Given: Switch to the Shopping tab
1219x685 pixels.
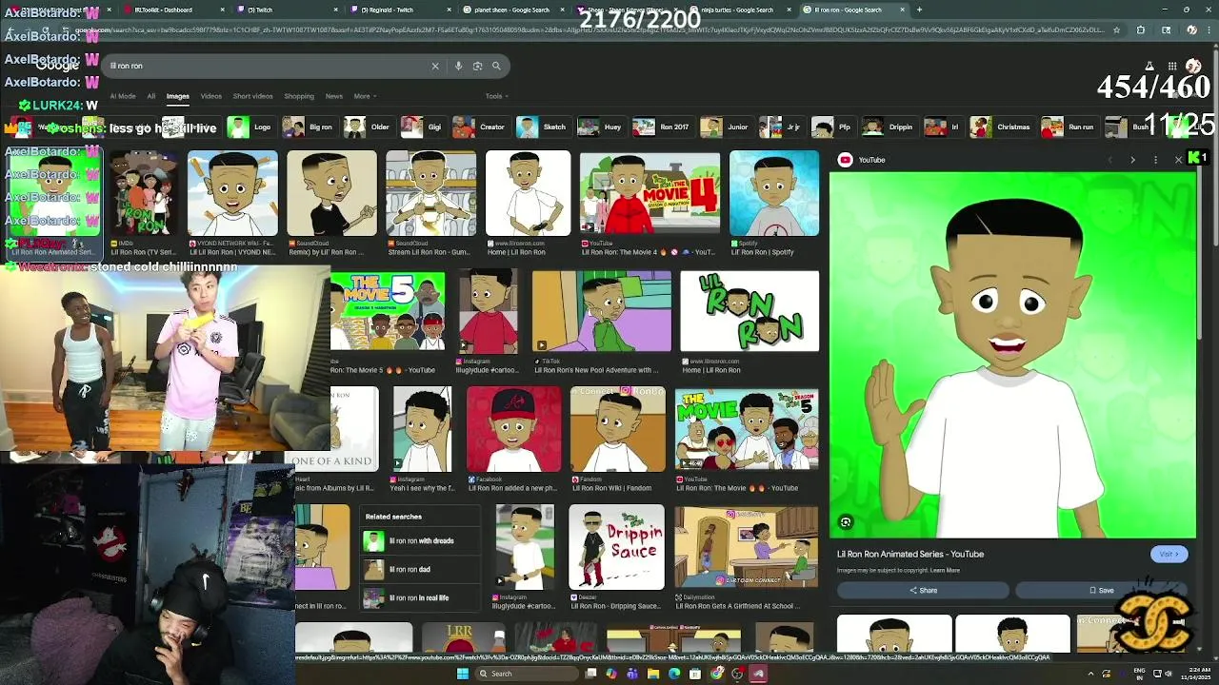Looking at the screenshot, I should 298,96.
